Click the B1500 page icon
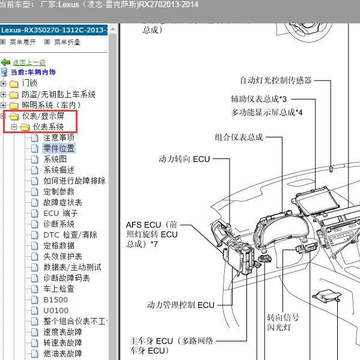Image resolution: width=360 pixels, height=360 pixels. click(x=35, y=299)
